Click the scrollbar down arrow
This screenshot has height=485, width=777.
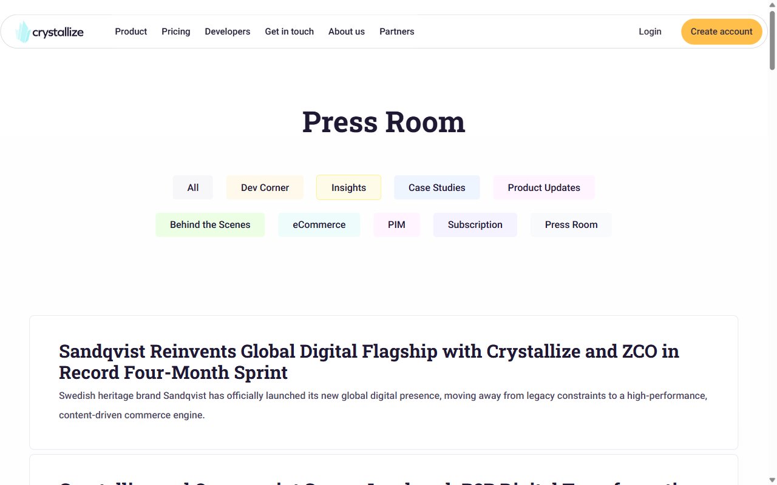click(x=772, y=480)
